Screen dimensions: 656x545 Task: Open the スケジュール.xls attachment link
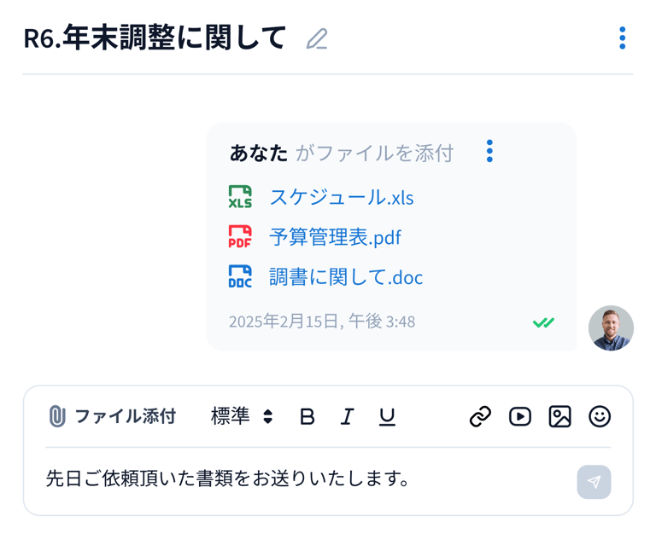(x=341, y=197)
